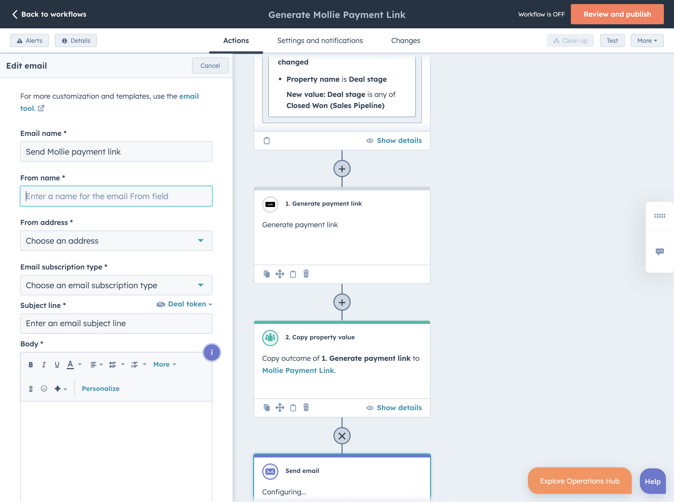The height and width of the screenshot is (502, 674).
Task: Open the numbered list options
Action: (139, 364)
